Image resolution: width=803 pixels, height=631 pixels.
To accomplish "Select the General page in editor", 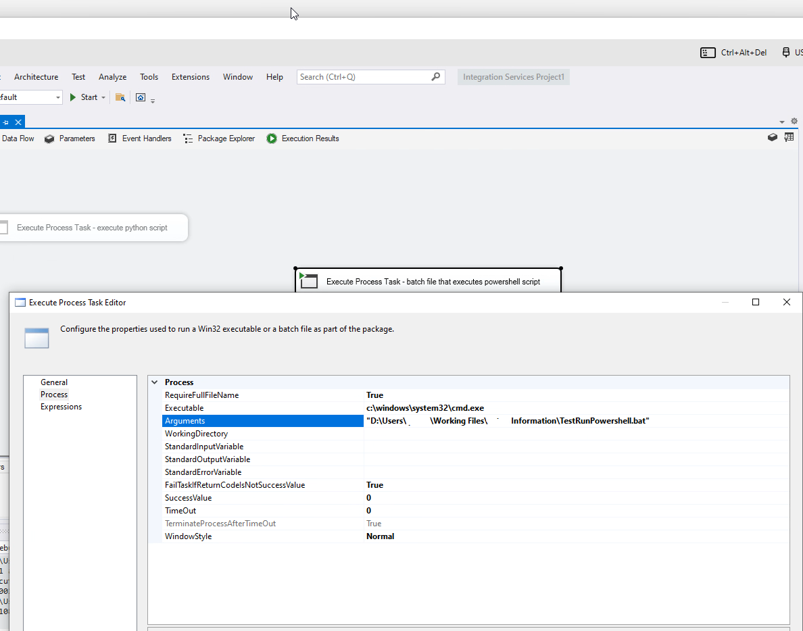I will point(54,382).
